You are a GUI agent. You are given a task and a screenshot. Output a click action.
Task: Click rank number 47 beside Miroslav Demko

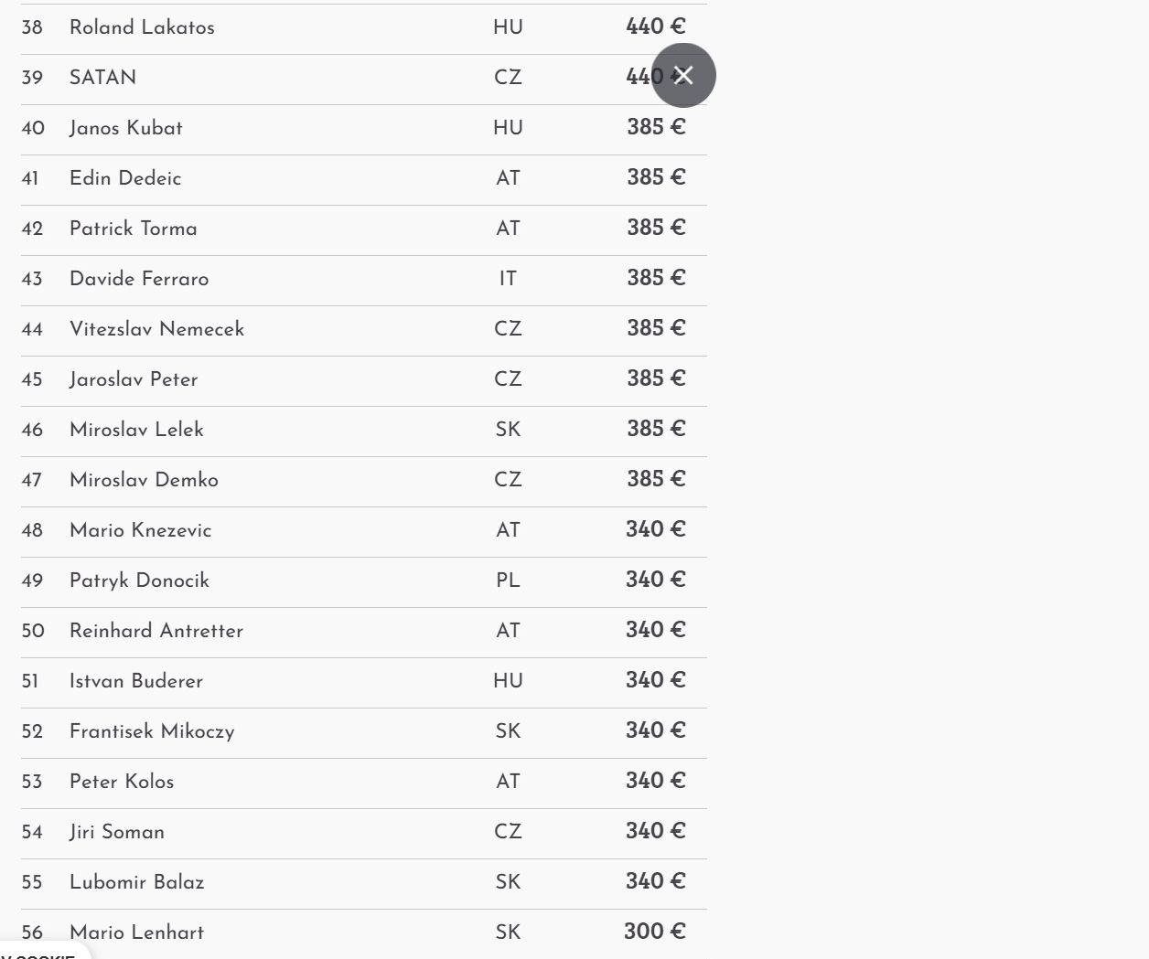coord(32,480)
